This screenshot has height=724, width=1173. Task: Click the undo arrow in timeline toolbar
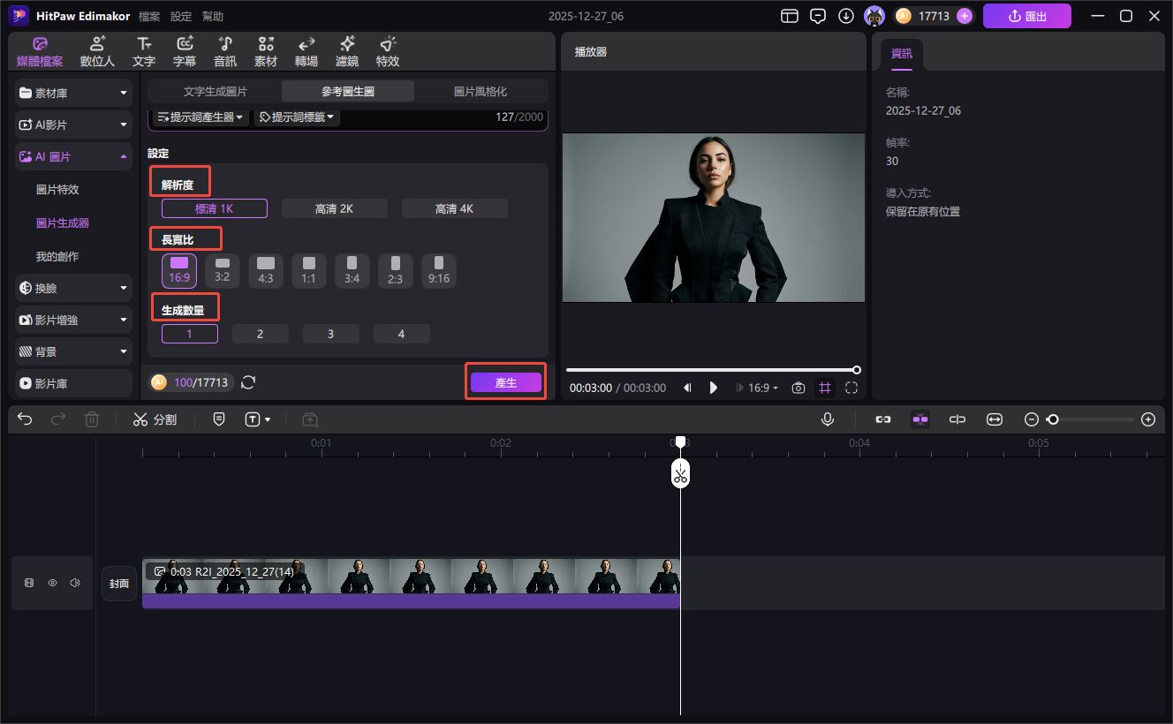[25, 419]
